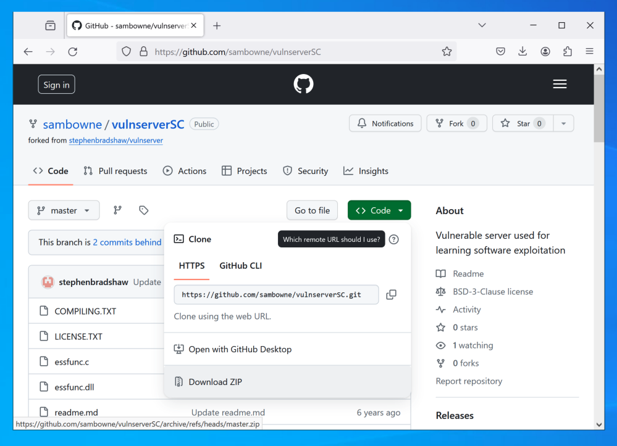Click the clone URL text field
The height and width of the screenshot is (446, 617).
pos(276,295)
